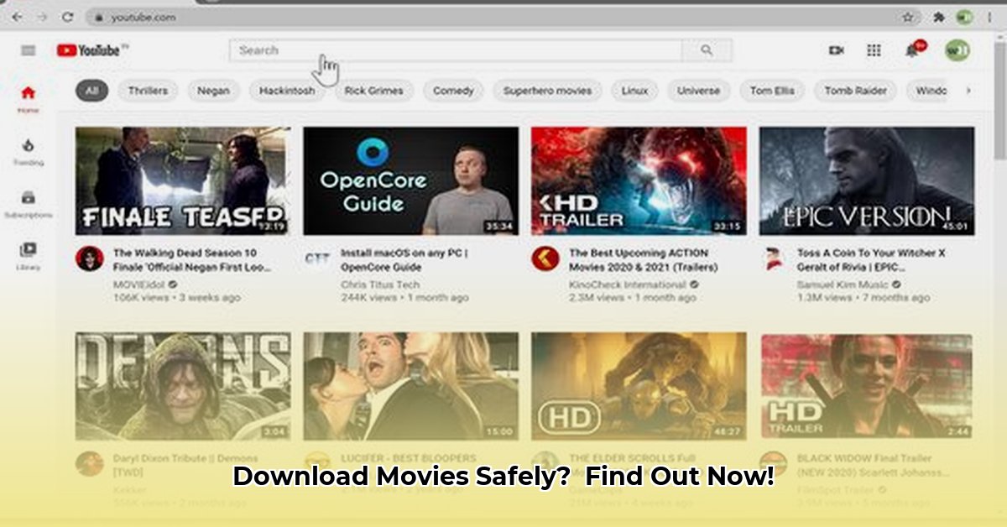The height and width of the screenshot is (527, 1007).
Task: Open the create video camera icon
Action: [x=836, y=50]
